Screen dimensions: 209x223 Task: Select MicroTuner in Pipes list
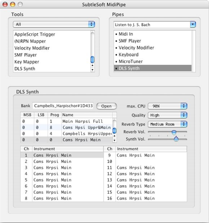pyautogui.click(x=153, y=62)
